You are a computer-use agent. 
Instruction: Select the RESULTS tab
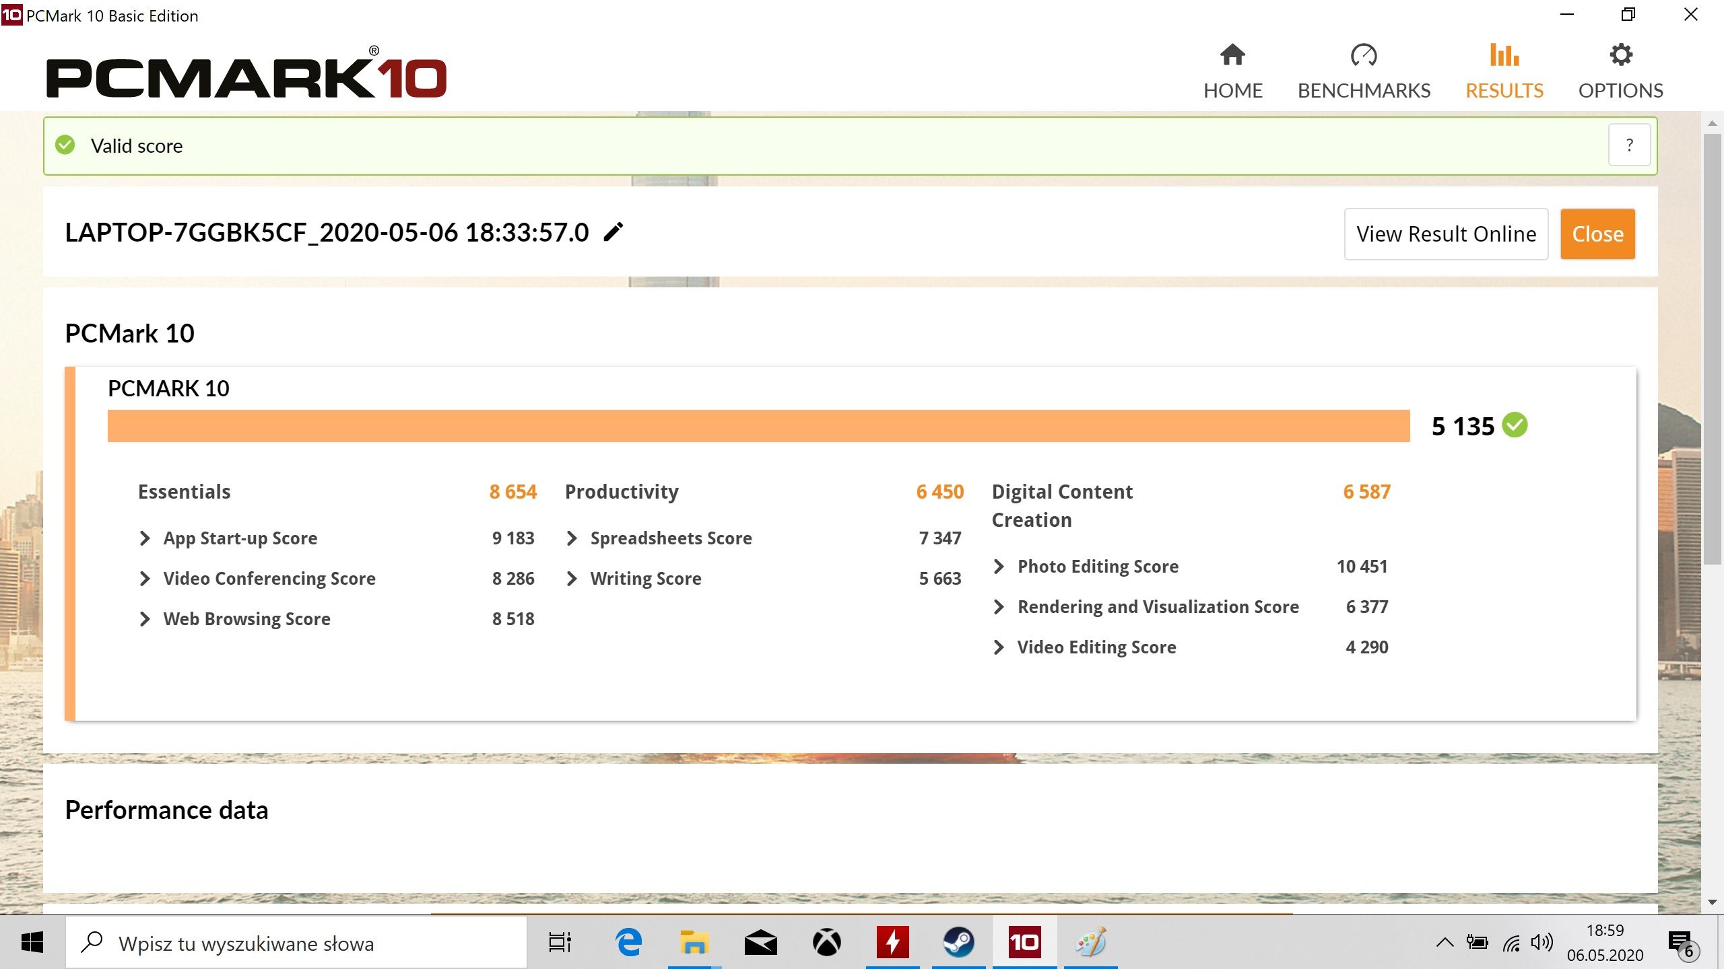click(x=1504, y=72)
